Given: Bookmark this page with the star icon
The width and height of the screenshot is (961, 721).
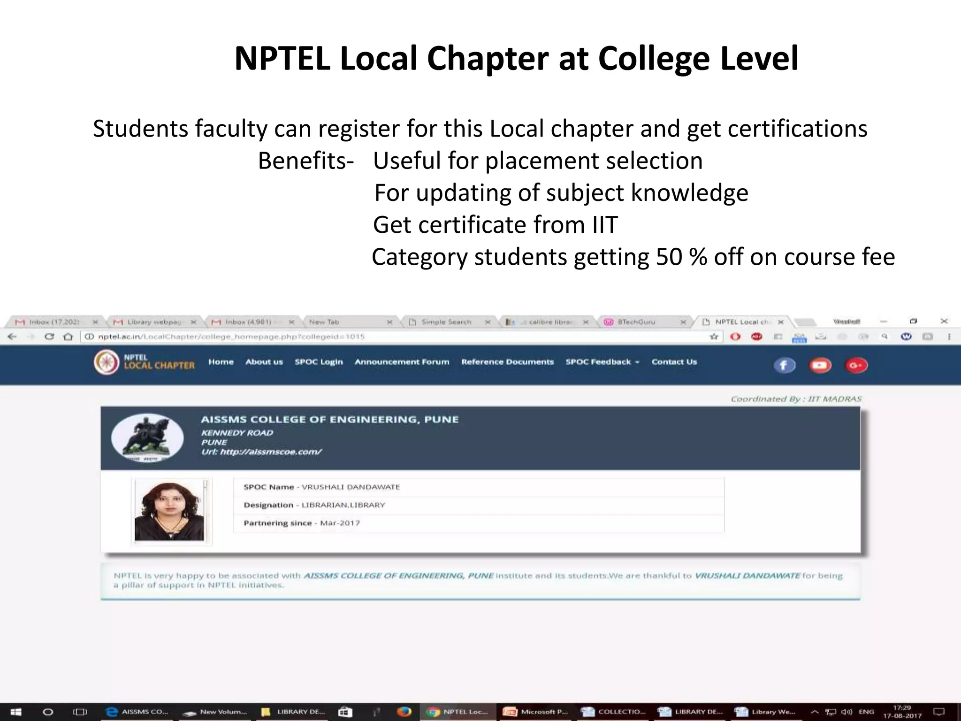Looking at the screenshot, I should pyautogui.click(x=714, y=337).
